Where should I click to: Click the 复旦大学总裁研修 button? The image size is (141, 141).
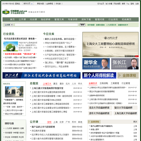pos(125,108)
